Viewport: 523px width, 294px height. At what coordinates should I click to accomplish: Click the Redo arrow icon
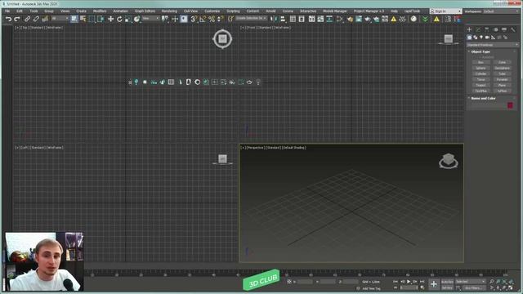coord(17,19)
